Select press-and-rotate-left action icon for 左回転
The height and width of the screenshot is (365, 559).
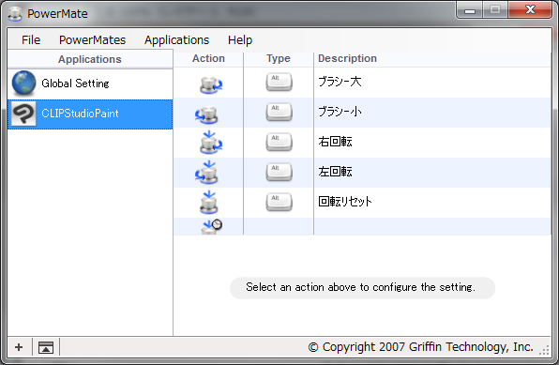[206, 173]
